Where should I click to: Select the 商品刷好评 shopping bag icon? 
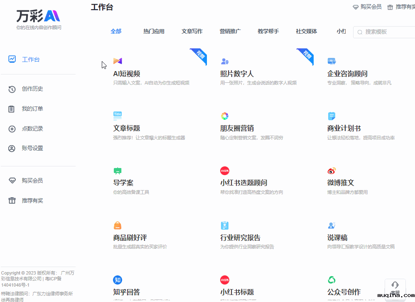[118, 225]
